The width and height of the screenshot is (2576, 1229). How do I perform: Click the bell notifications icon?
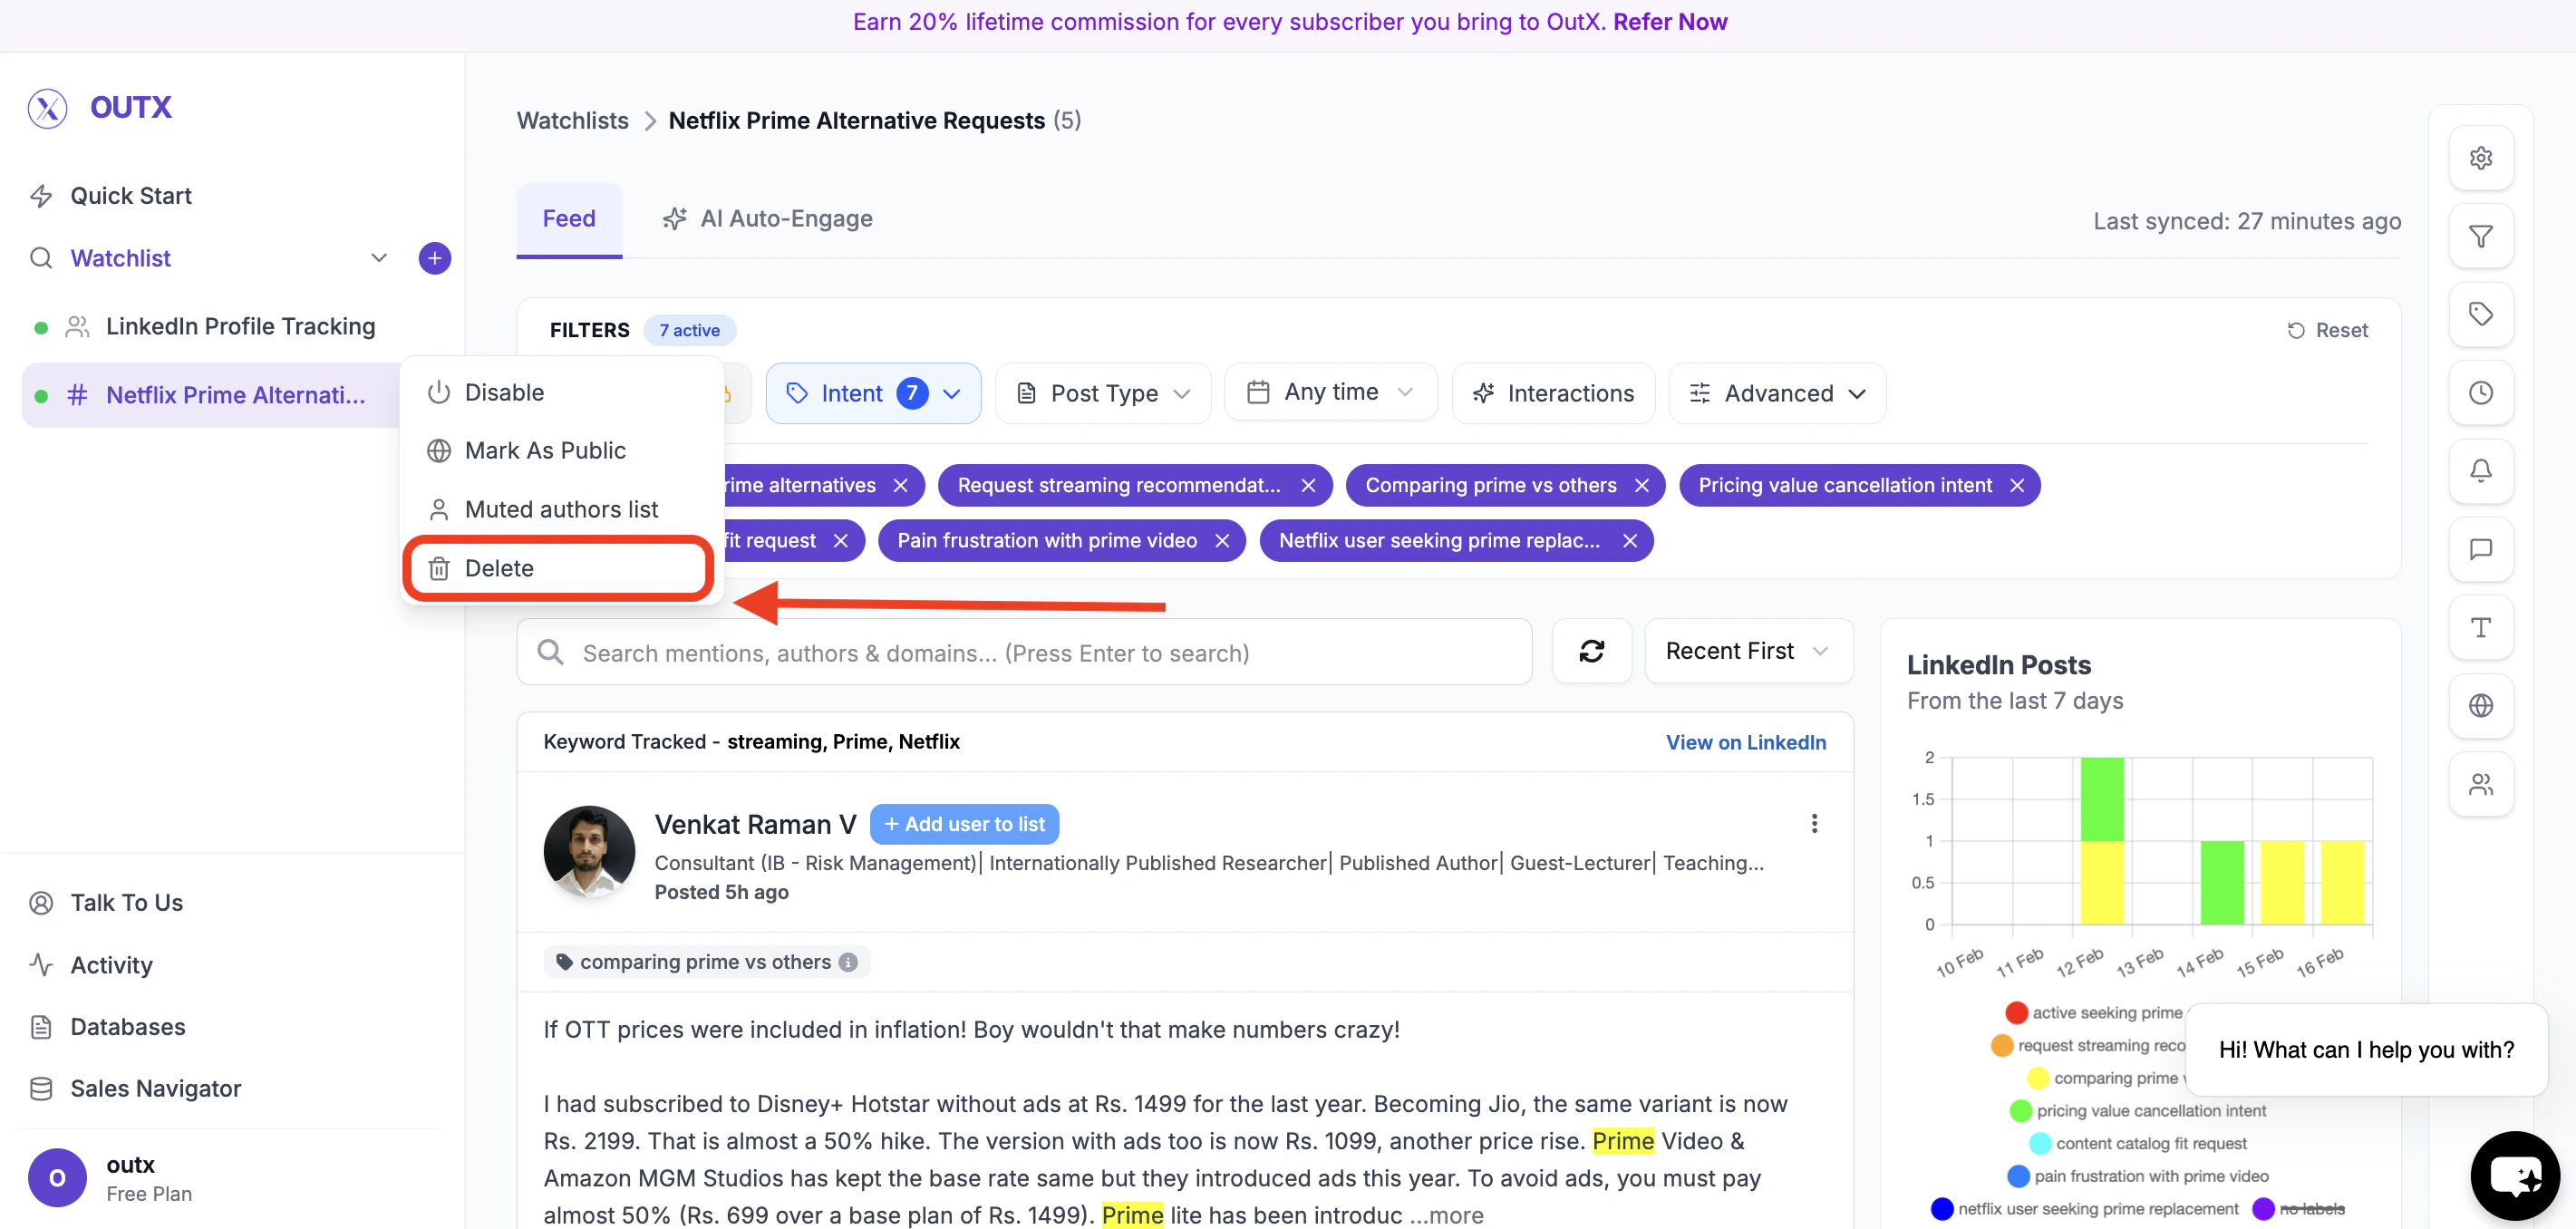[x=2480, y=470]
